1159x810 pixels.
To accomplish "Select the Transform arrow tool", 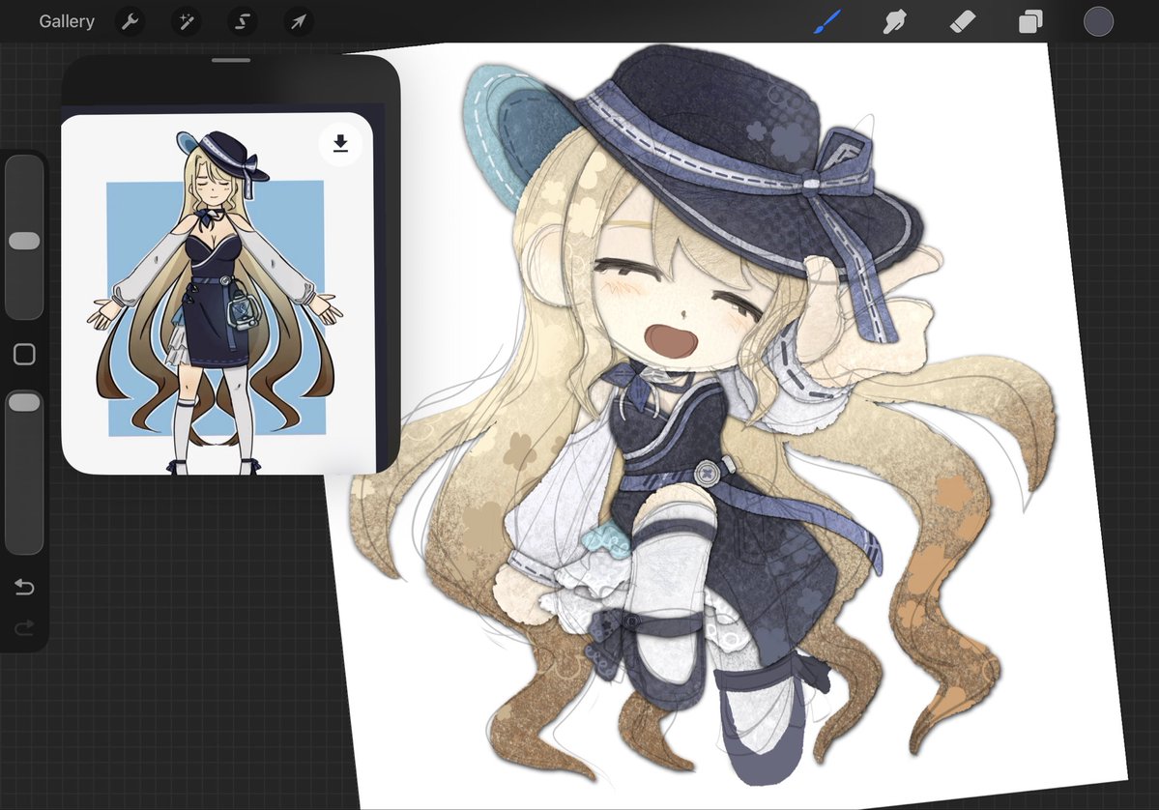I will click(x=299, y=21).
